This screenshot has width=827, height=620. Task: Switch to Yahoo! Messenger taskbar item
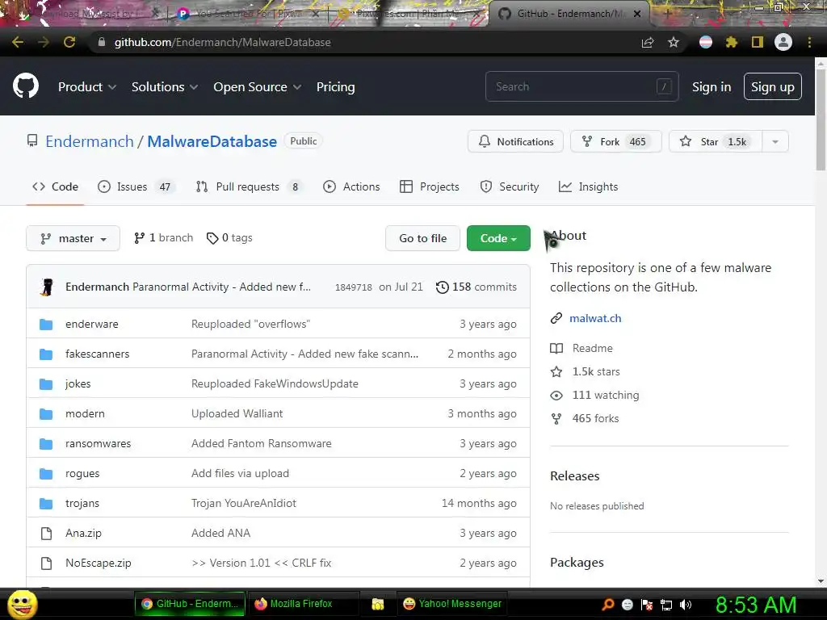tap(451, 604)
